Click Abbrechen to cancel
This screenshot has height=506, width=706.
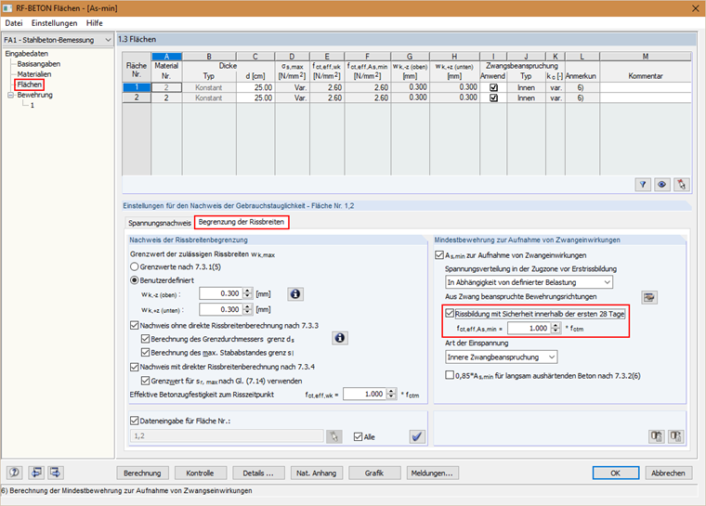[x=668, y=474]
